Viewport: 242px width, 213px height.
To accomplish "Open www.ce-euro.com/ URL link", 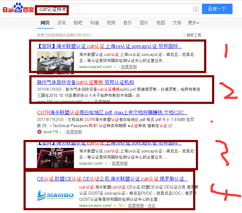I will click(x=95, y=206).
